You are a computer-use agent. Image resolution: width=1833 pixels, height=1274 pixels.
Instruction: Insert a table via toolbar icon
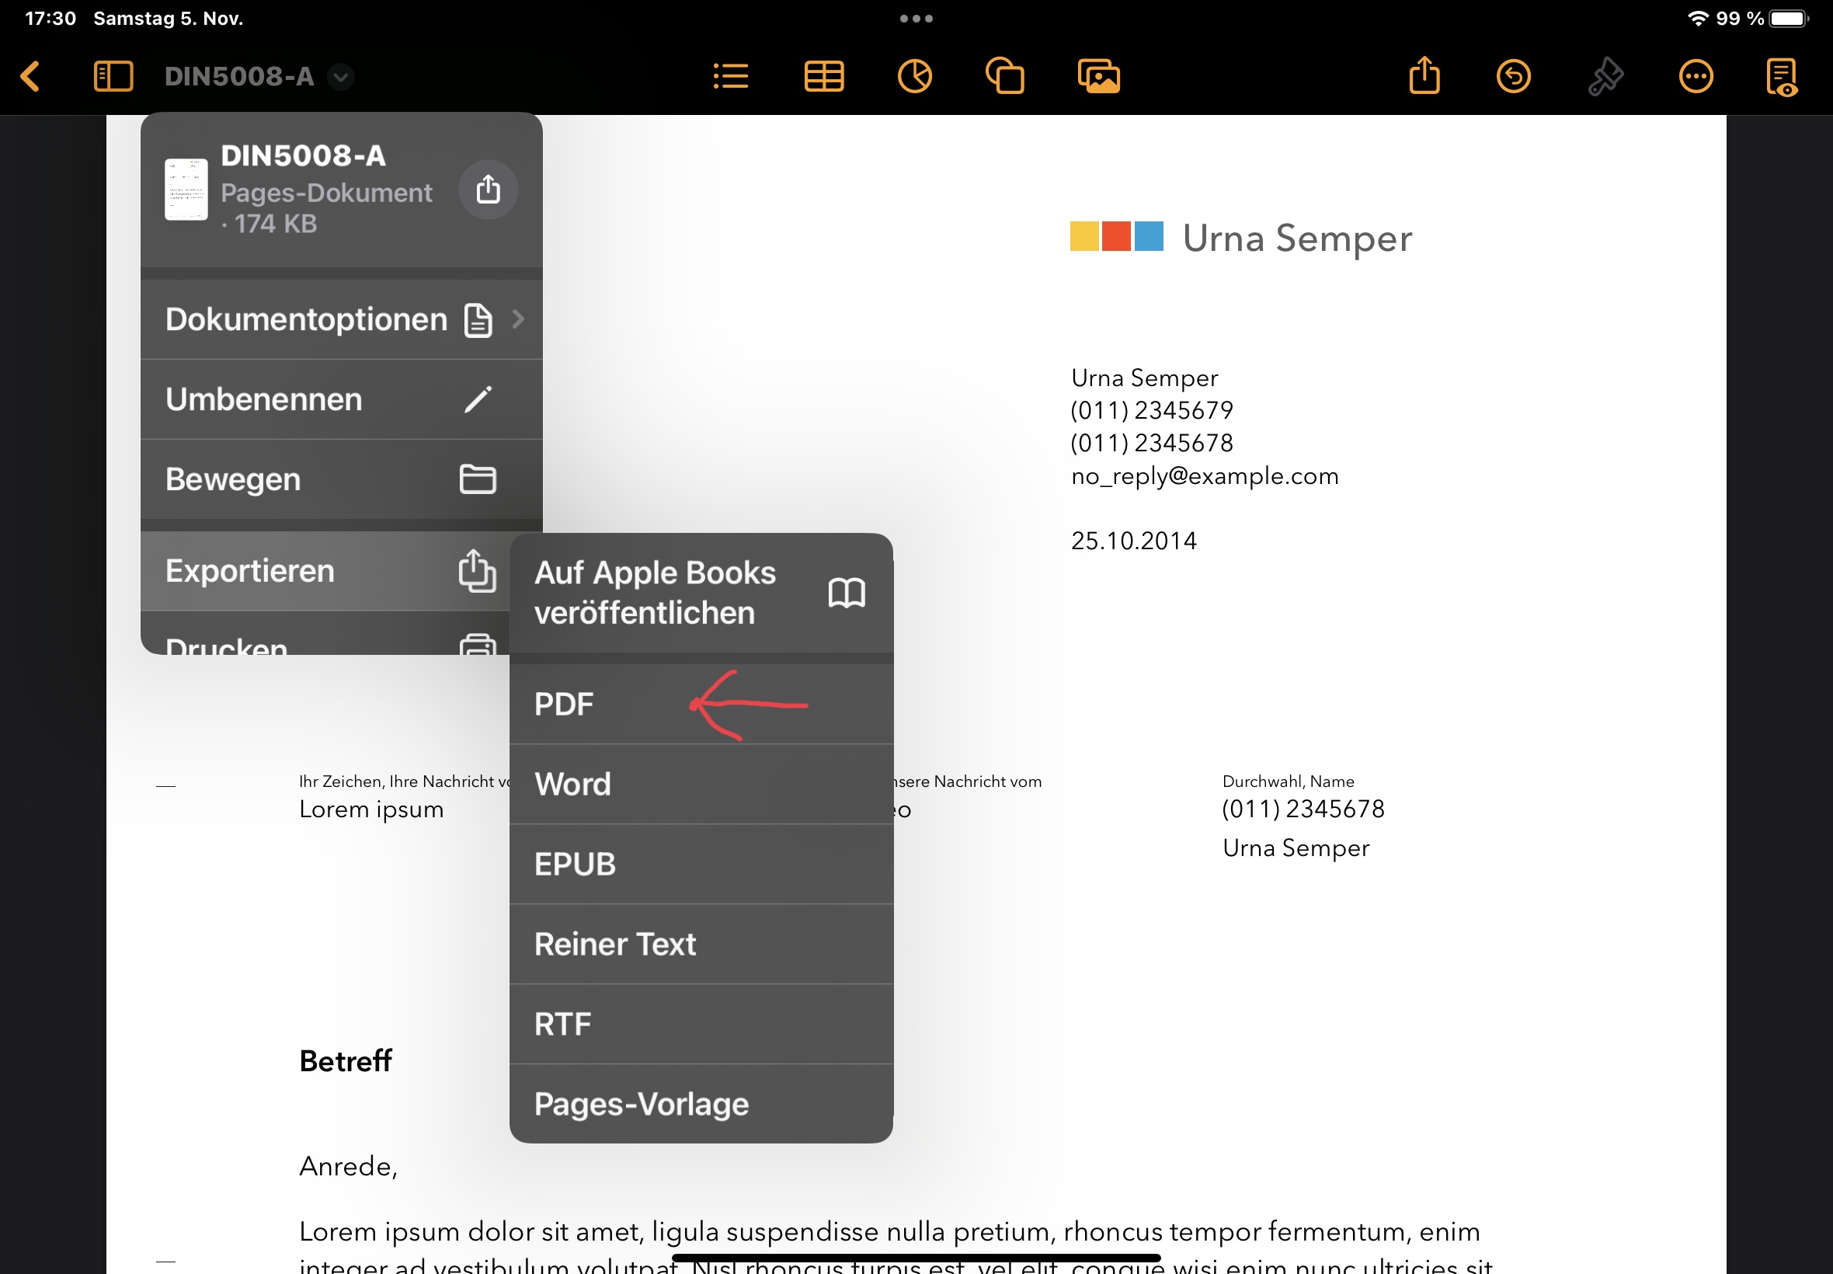pyautogui.click(x=823, y=77)
